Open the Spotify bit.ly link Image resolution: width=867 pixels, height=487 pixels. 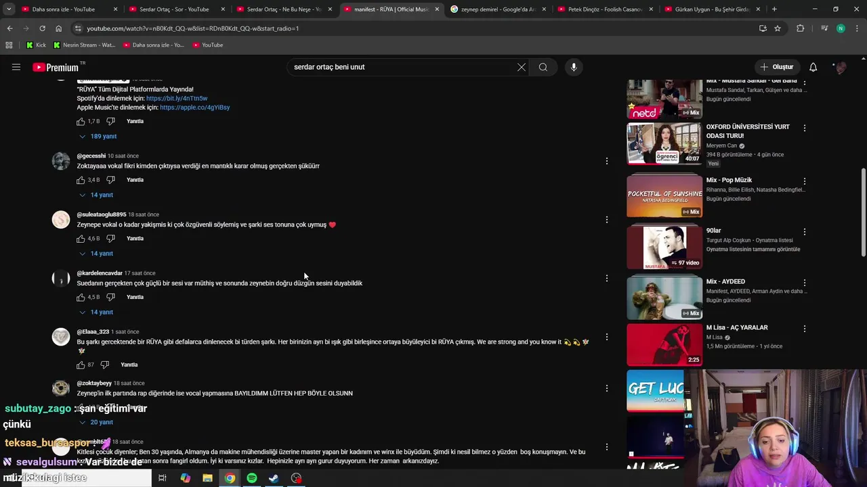[x=177, y=99]
